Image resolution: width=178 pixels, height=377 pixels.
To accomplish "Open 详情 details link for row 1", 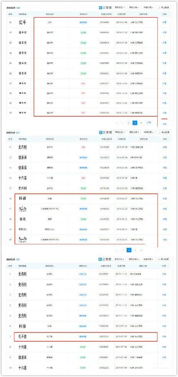I will tap(164, 274).
